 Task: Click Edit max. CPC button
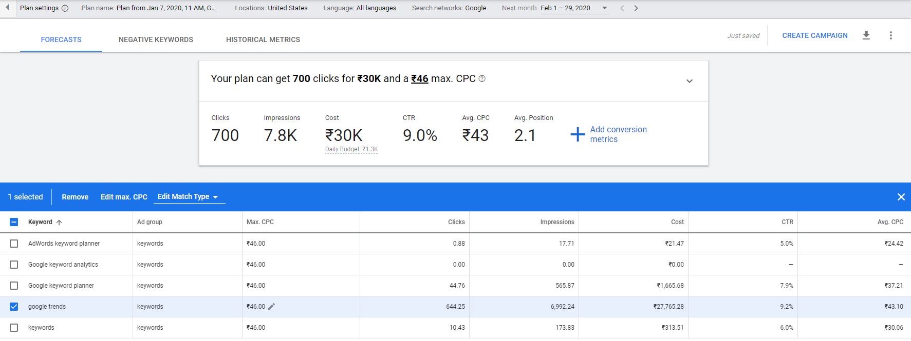tap(124, 197)
